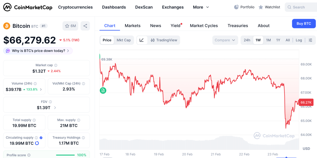Click the share icon button
Screen dimensions: 317x158
pyautogui.click(x=85, y=26)
